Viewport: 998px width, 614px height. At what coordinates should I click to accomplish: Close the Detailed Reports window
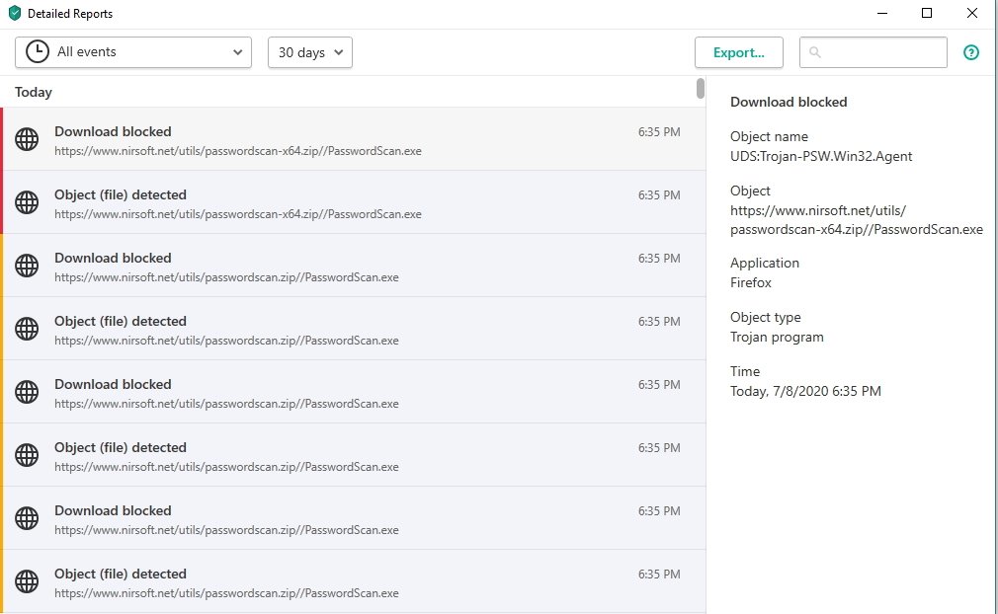click(x=972, y=14)
